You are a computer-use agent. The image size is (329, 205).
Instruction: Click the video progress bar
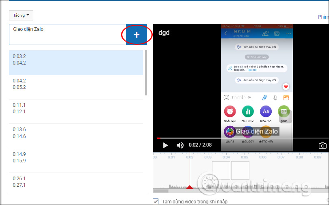pyautogui.click(x=243, y=138)
